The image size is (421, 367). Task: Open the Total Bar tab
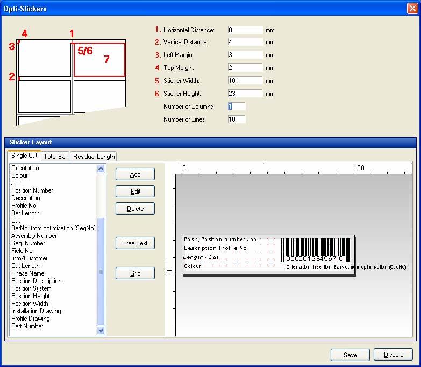(55, 157)
